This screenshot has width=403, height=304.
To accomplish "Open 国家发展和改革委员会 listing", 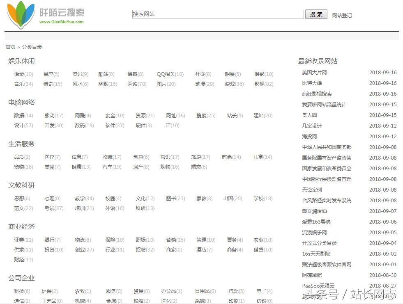I will (327, 169).
